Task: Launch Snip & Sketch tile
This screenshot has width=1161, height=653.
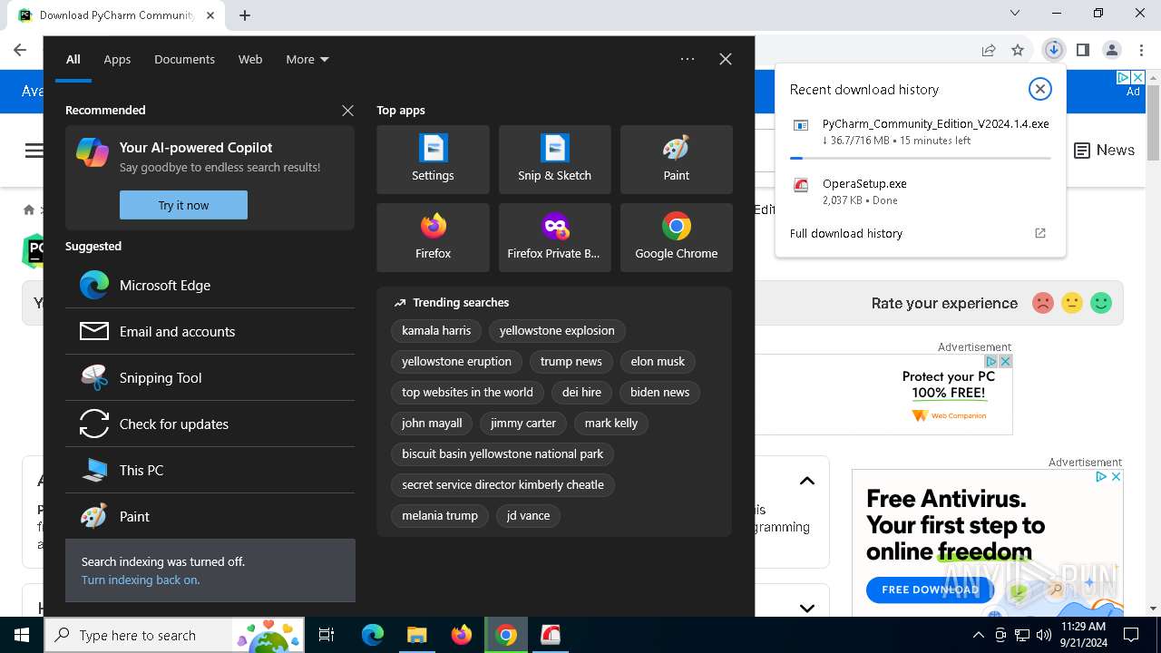Action: 554,160
